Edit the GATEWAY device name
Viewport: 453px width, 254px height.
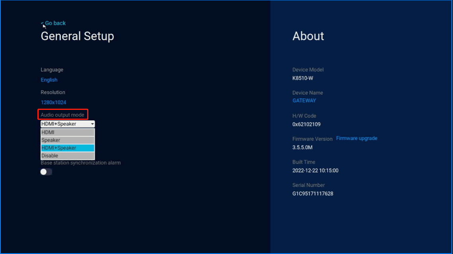point(304,101)
